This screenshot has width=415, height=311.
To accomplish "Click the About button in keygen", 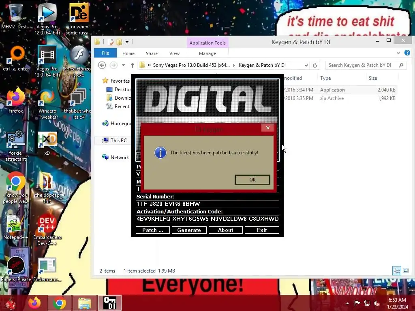I will point(225,230).
